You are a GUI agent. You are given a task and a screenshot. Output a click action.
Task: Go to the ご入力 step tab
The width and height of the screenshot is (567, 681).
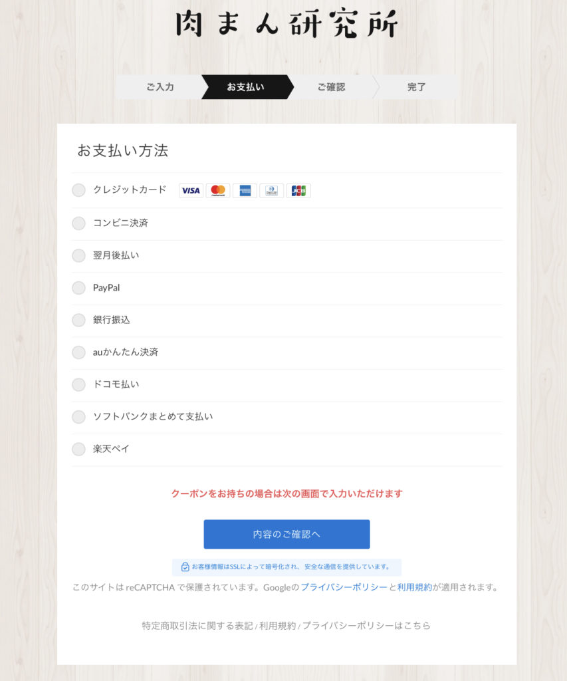(160, 87)
